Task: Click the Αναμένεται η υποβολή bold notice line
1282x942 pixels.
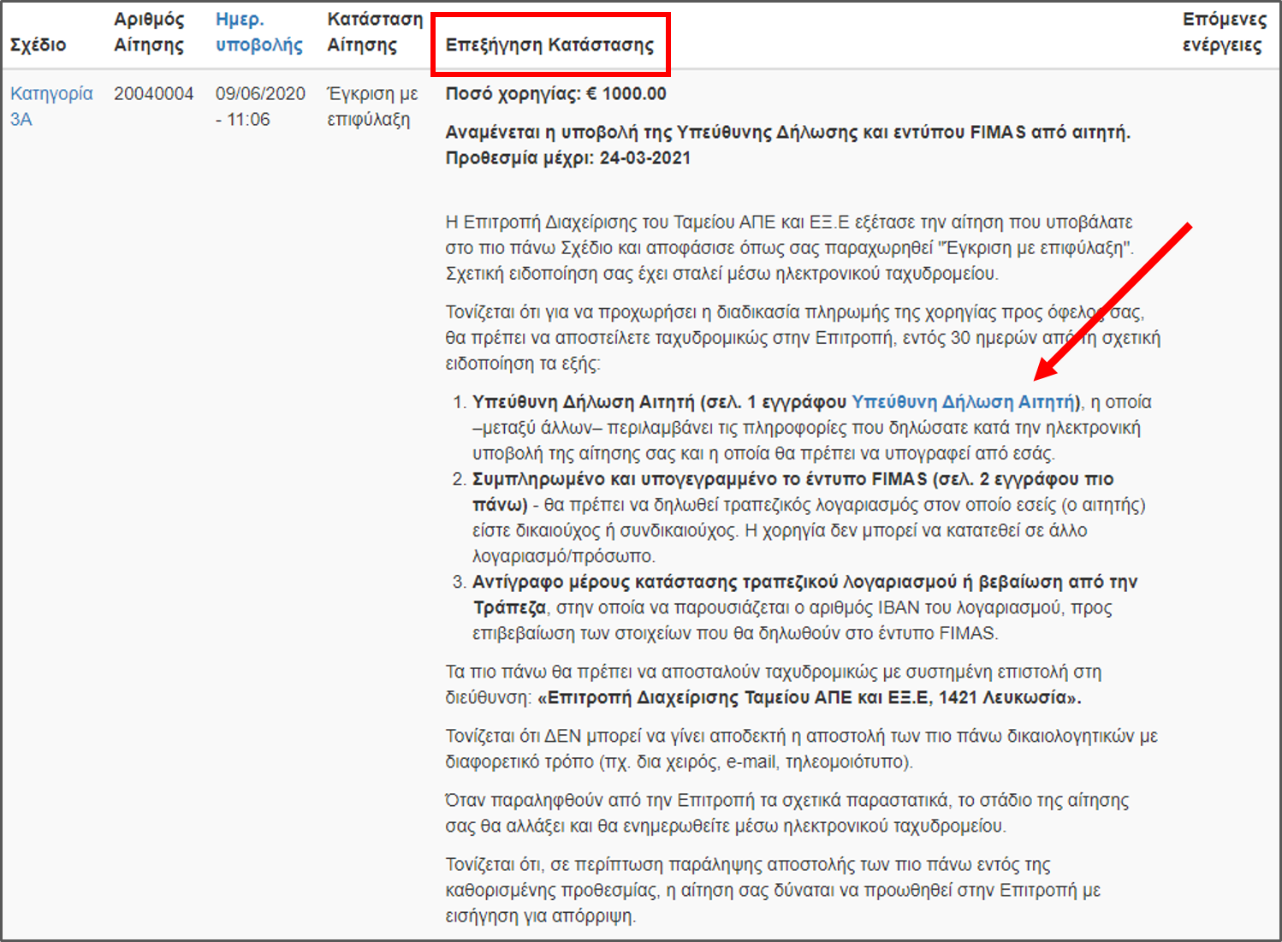Action: coord(787,133)
